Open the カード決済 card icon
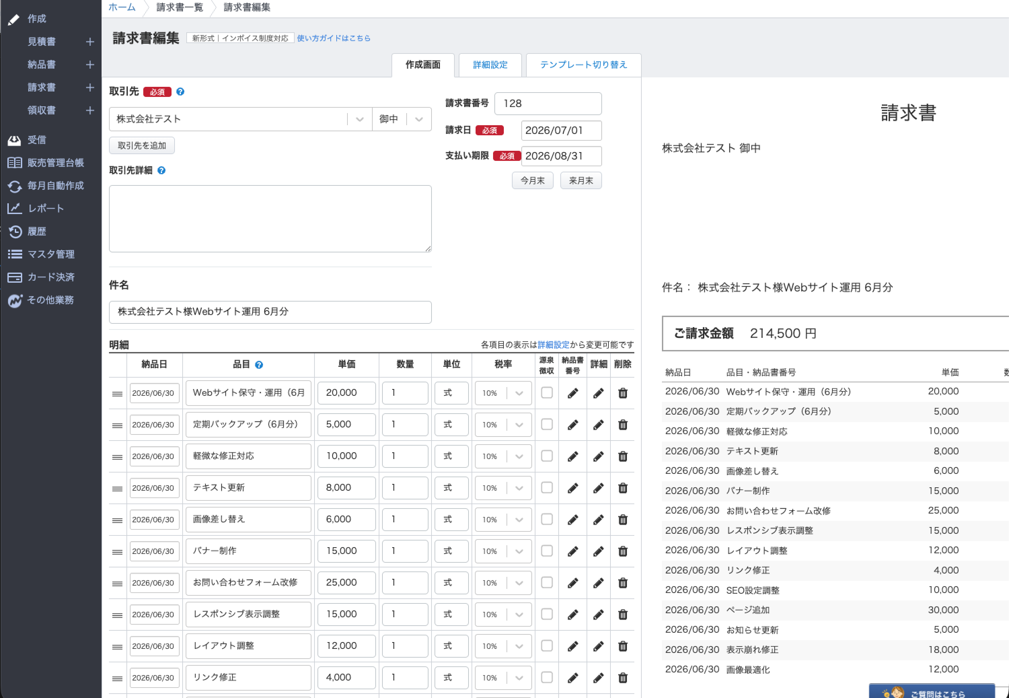The height and width of the screenshot is (698, 1009). click(x=14, y=277)
